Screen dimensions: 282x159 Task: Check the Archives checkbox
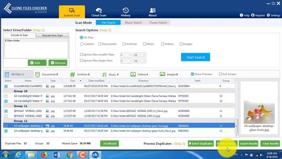(124, 44)
